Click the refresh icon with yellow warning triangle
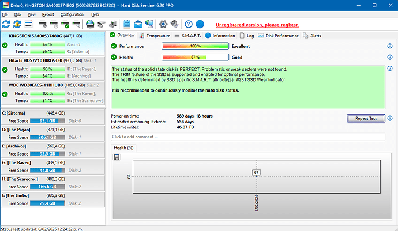Viewport: 398px width, 231px height. (x=17, y=24)
